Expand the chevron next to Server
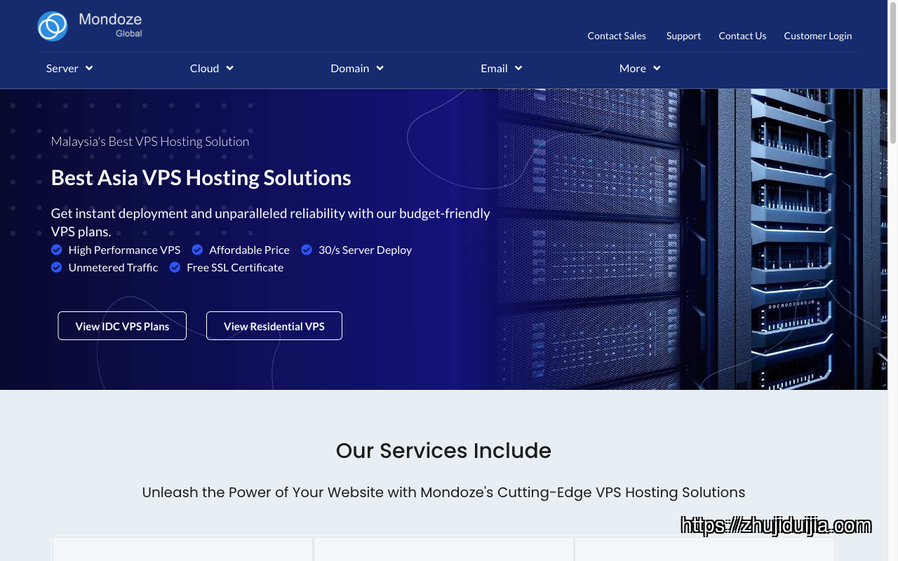Image resolution: width=898 pixels, height=561 pixels. (89, 68)
